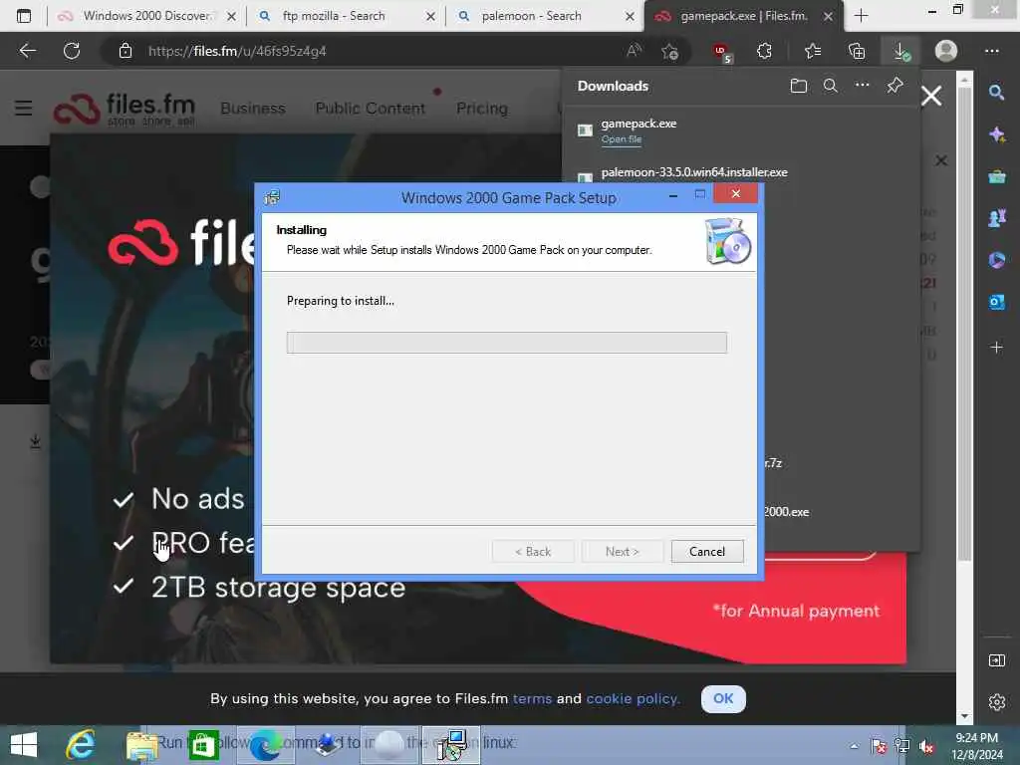This screenshot has width=1020, height=765.
Task: Toggle the Read aloud icon
Action: 634,51
